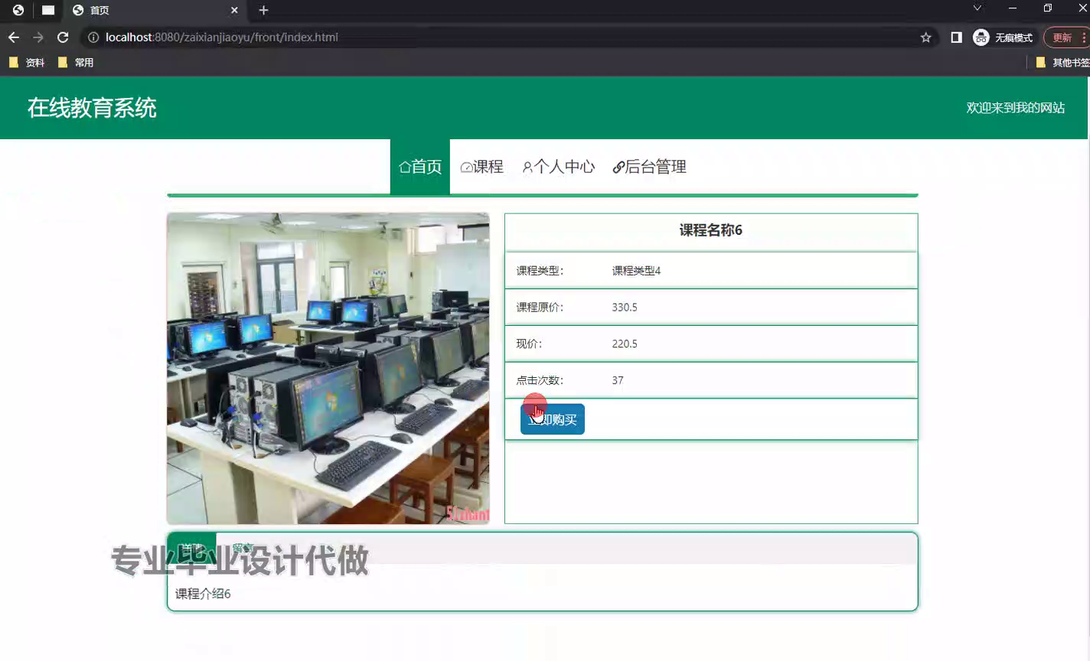1090x661 pixels.
Task: Click the 课程介绍6 description text
Action: click(203, 594)
